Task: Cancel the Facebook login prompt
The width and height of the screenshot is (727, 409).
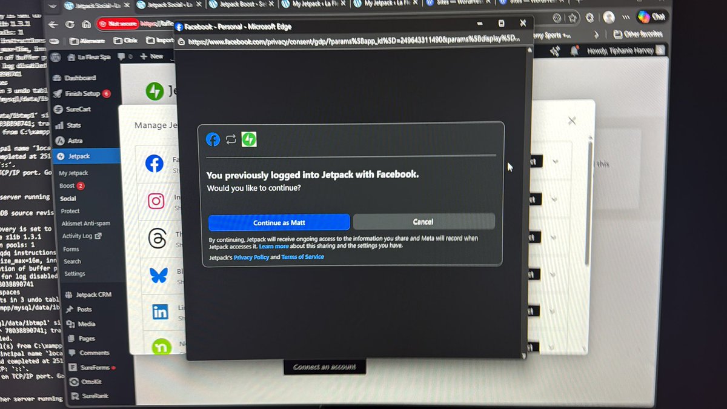Action: pyautogui.click(x=423, y=222)
